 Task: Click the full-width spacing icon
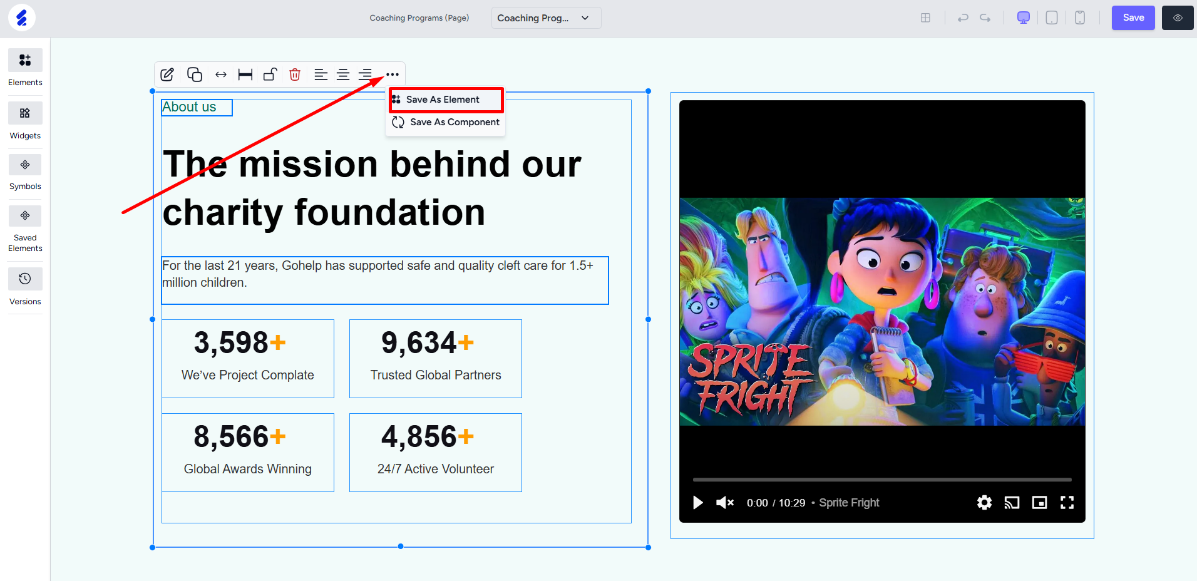pyautogui.click(x=245, y=75)
